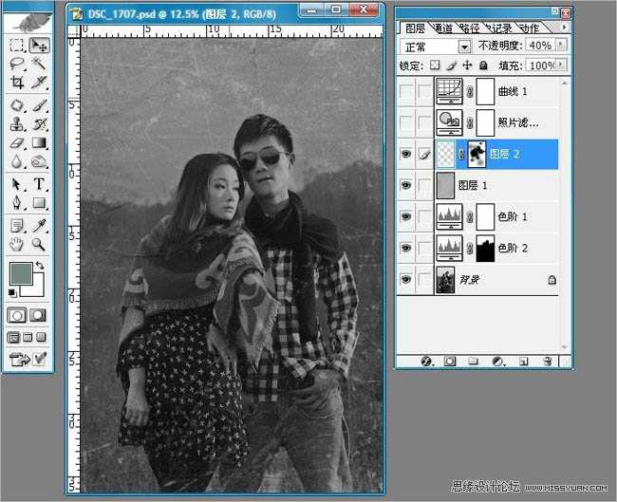617x502 pixels.
Task: Hide the 背景 layer
Action: (x=405, y=279)
